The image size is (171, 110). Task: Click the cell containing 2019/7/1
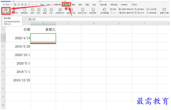coord(18,72)
